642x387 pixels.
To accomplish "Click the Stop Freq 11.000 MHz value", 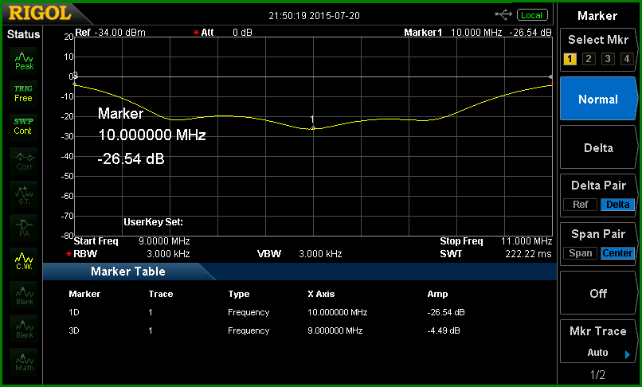I will [x=527, y=241].
